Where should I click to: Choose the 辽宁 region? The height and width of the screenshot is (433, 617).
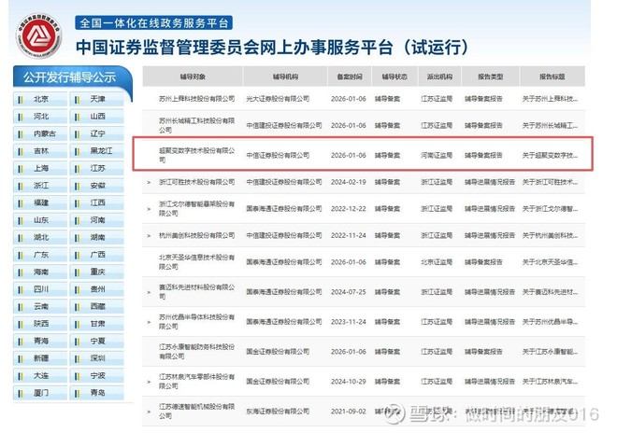pos(97,133)
